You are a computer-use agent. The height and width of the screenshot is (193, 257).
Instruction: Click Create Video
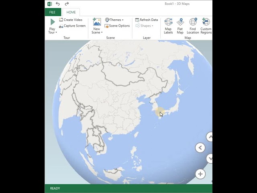[x=71, y=20]
